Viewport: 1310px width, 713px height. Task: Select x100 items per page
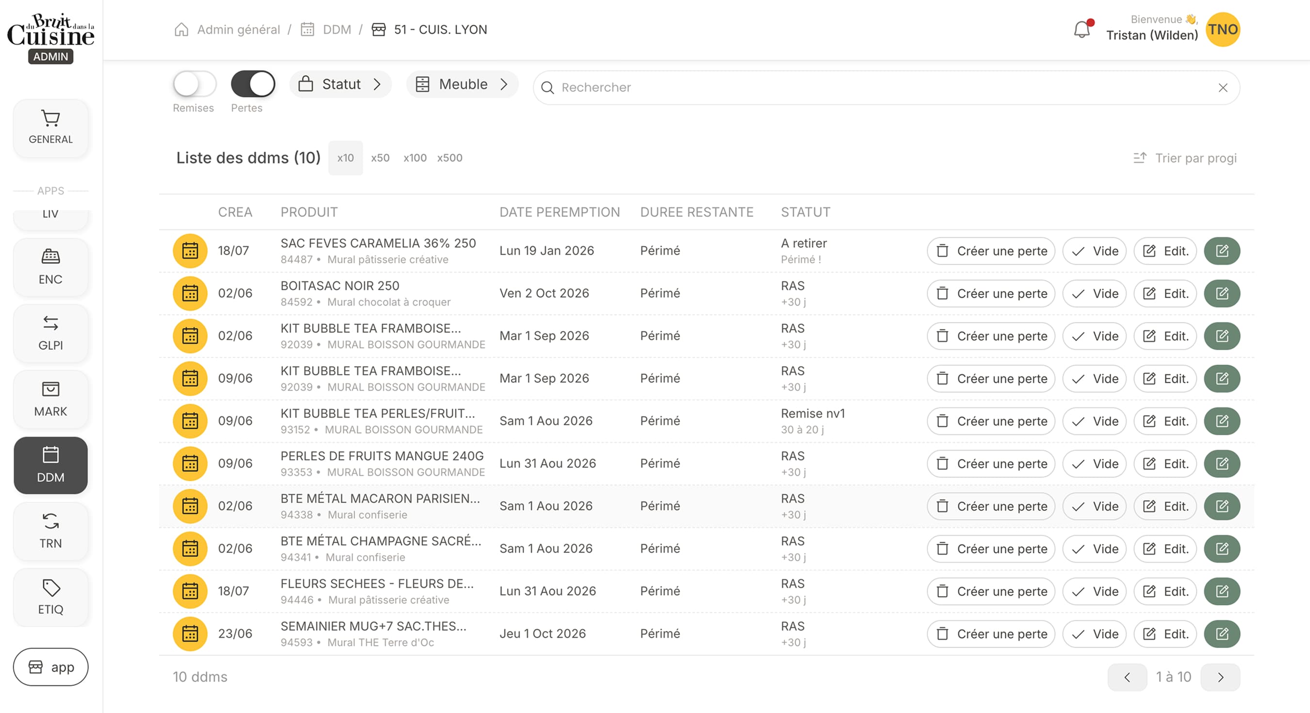pos(415,158)
